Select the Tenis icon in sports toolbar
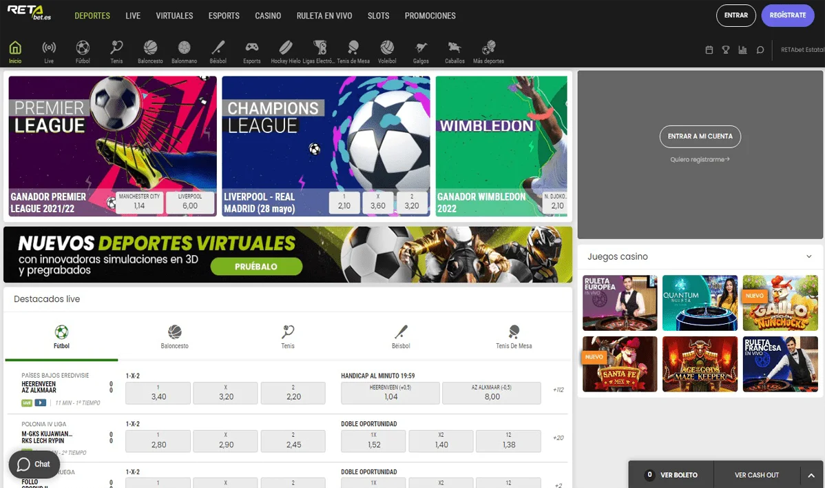Viewport: 825px width, 488px height. click(x=116, y=52)
